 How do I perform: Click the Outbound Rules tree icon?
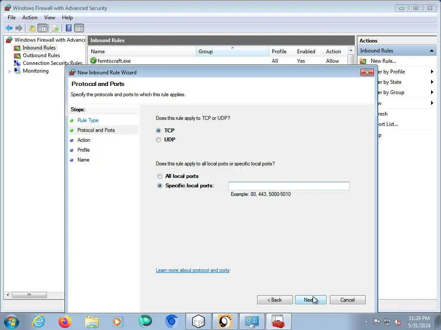17,55
